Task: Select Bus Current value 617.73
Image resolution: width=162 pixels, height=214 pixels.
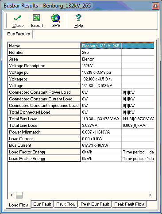Action: pos(101,145)
